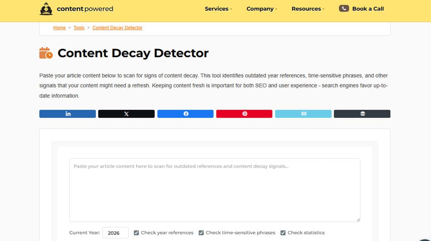Expand the Services dropdown menu

218,9
